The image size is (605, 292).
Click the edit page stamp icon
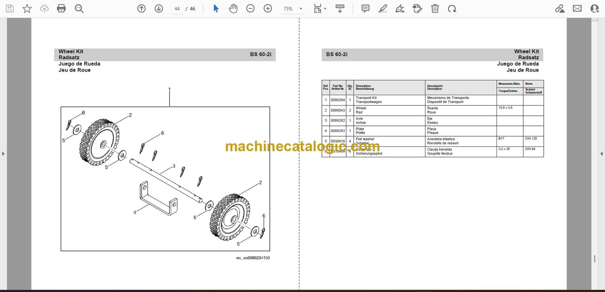[x=417, y=8]
